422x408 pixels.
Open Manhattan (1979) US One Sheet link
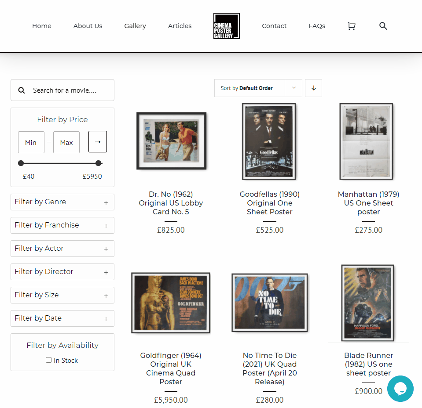tap(368, 203)
